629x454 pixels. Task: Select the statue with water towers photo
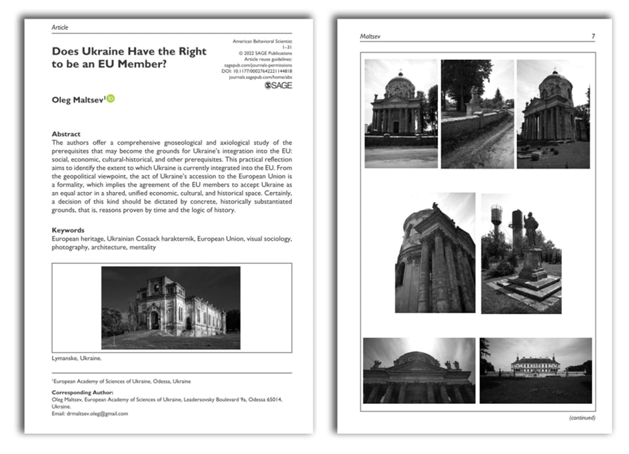point(521,253)
